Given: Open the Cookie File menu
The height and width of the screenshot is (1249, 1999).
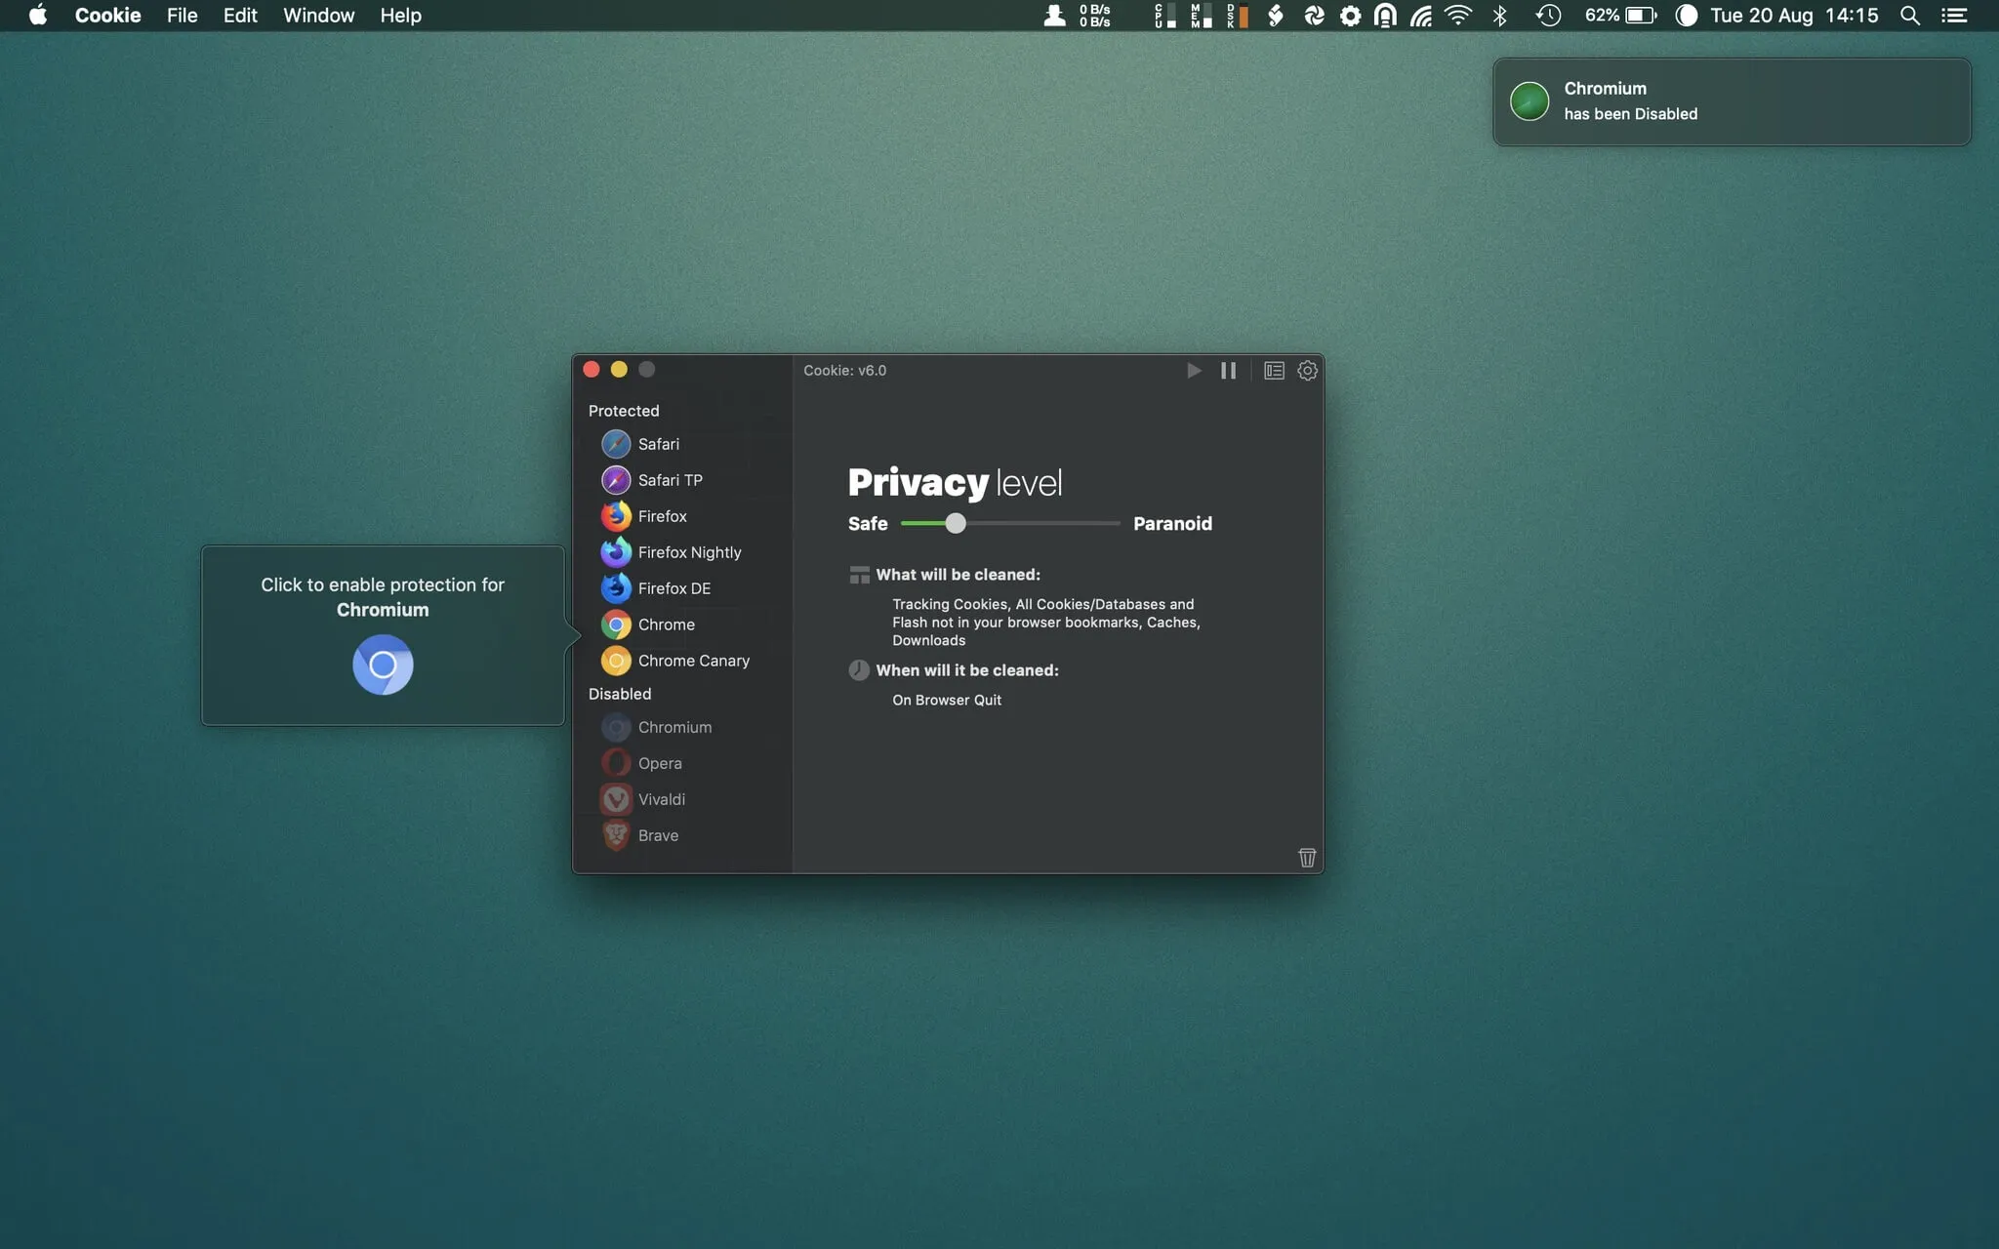Looking at the screenshot, I should coord(182,16).
